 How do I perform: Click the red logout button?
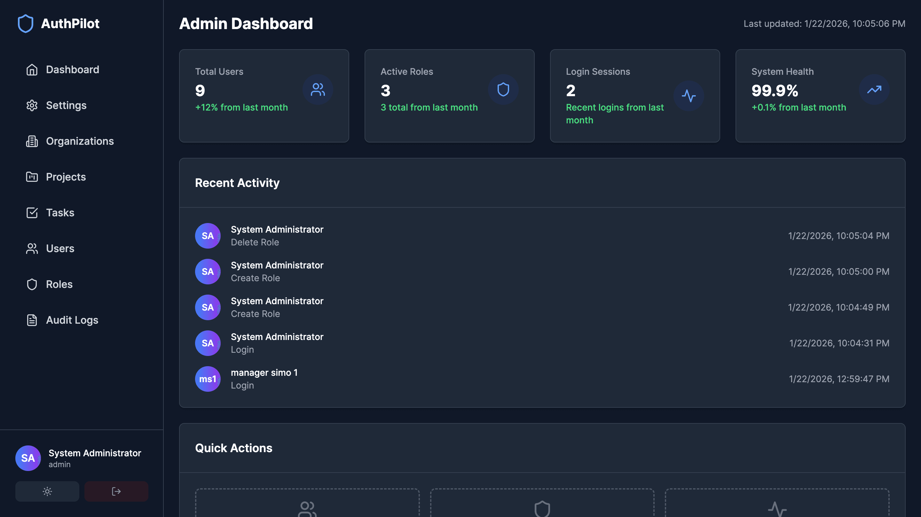point(116,491)
